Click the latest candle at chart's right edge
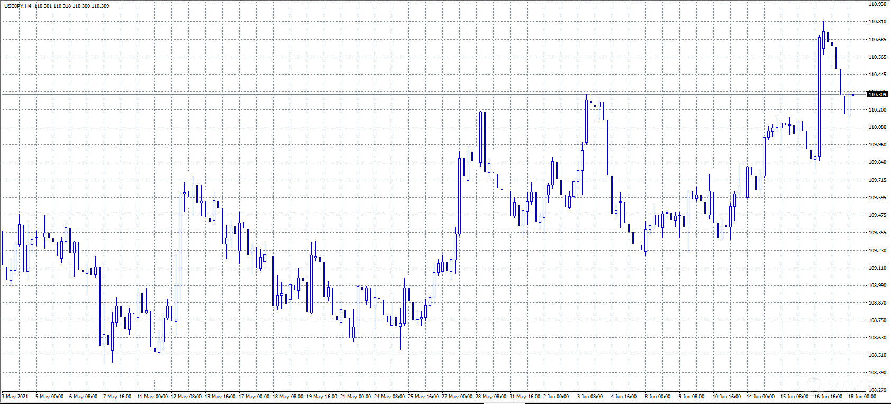Image resolution: width=891 pixels, height=404 pixels. pos(853,94)
